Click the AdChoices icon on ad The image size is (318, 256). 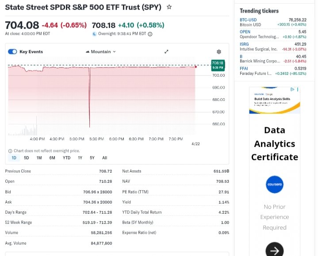pyautogui.click(x=292, y=89)
